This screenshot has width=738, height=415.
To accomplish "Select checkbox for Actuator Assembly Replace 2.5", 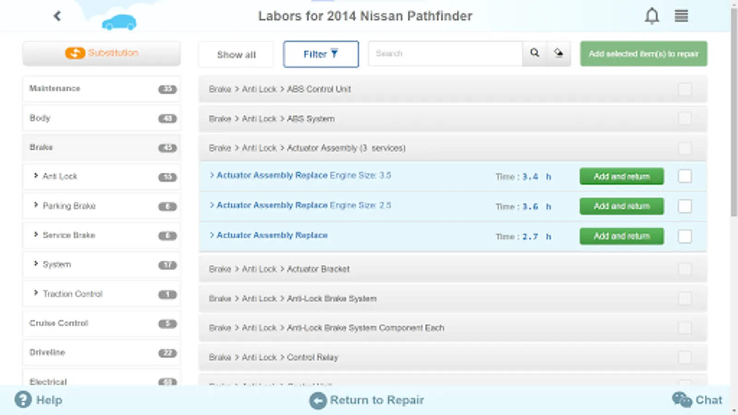I will click(685, 206).
